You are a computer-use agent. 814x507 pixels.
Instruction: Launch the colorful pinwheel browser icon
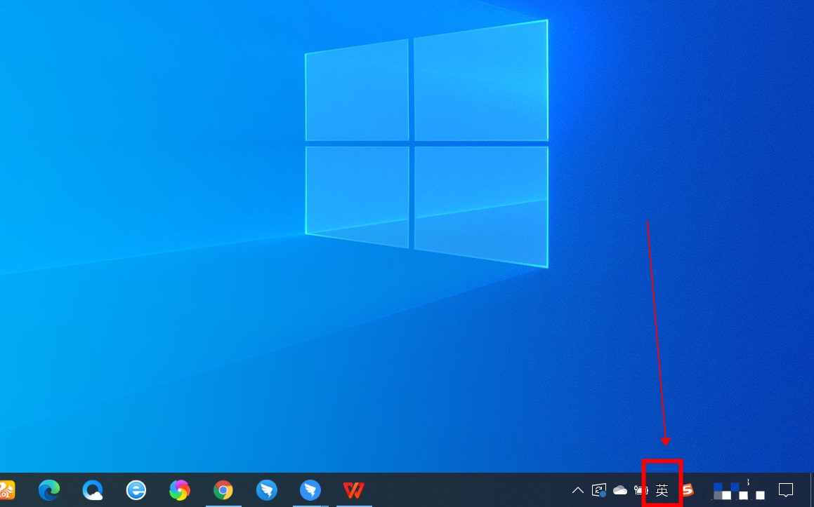tap(179, 489)
